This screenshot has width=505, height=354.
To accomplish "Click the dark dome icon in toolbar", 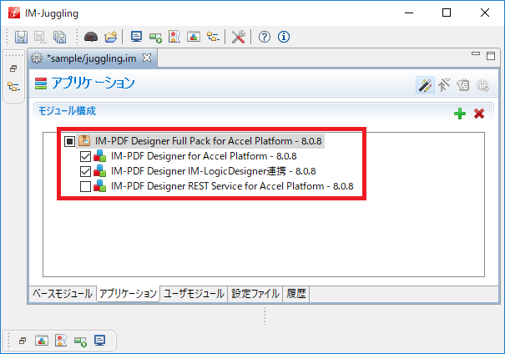I will click(x=91, y=37).
